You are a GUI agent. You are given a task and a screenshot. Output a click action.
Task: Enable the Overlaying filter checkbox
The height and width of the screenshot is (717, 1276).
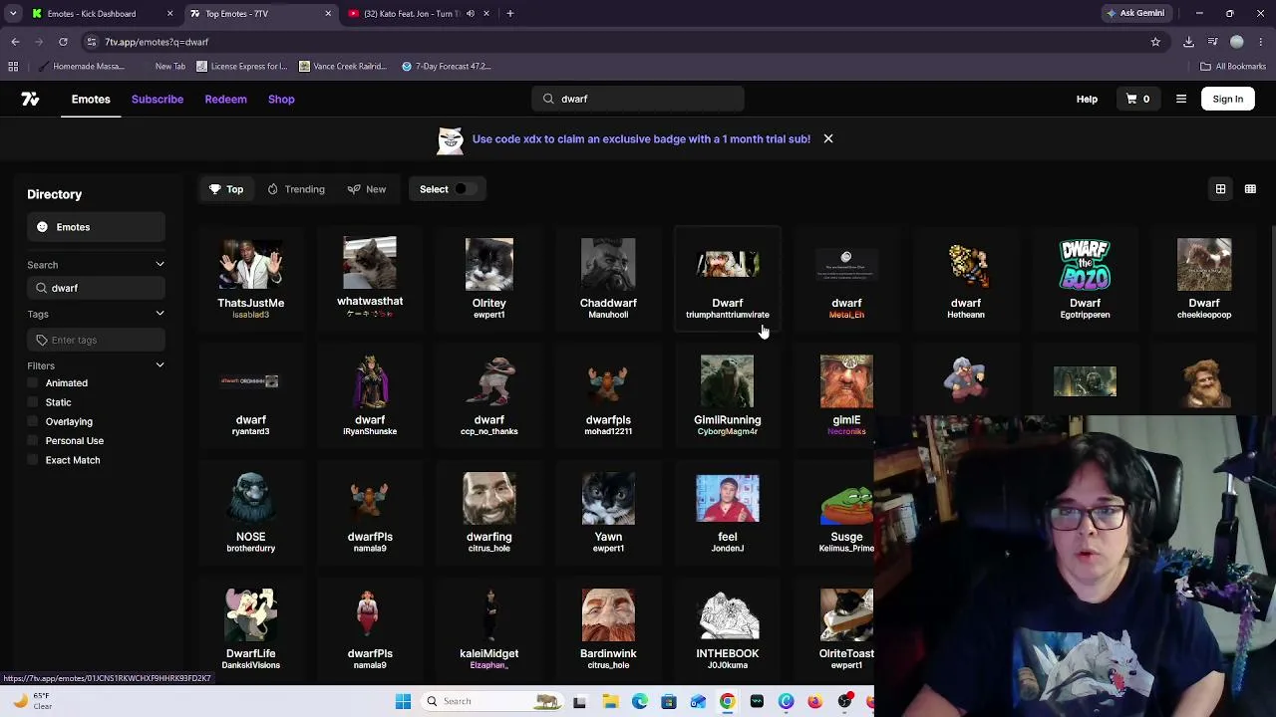(33, 421)
